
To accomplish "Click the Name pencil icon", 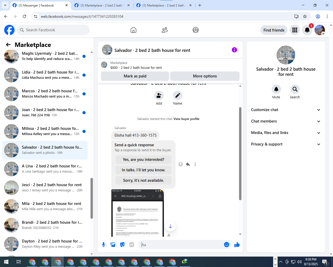I will coord(178,95).
